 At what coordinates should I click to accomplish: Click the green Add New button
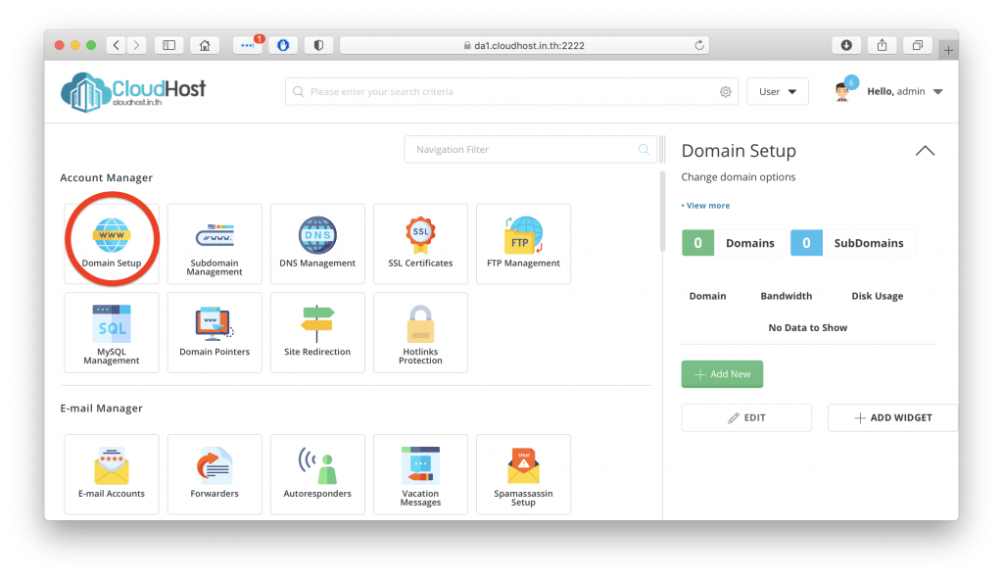(x=722, y=374)
